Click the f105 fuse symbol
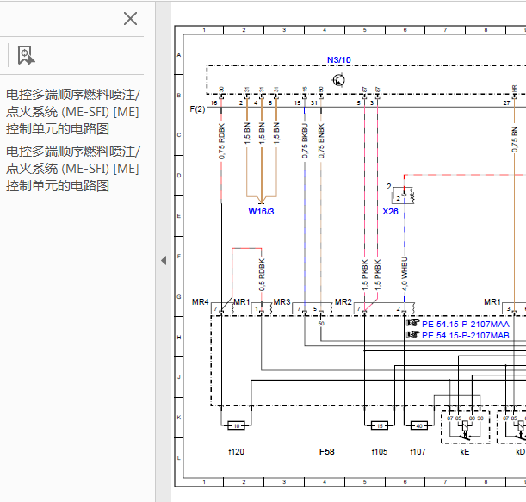526x502 pixels. tap(380, 426)
